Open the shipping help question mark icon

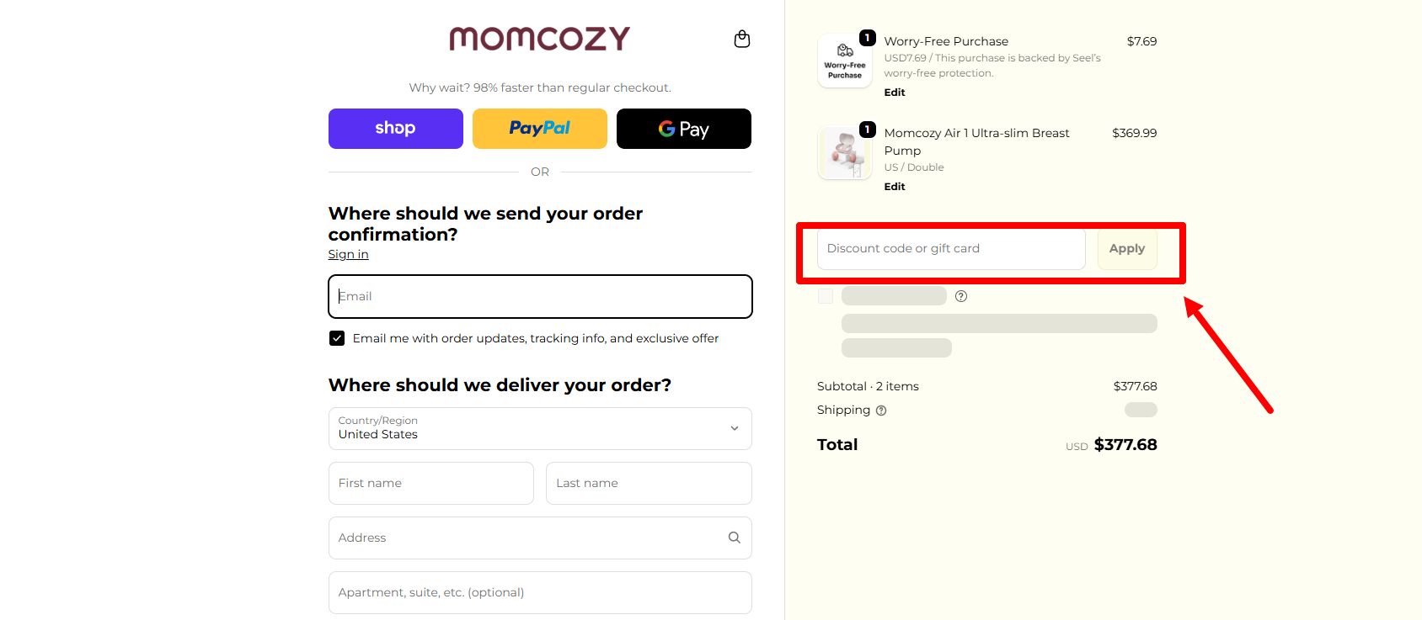tap(881, 410)
